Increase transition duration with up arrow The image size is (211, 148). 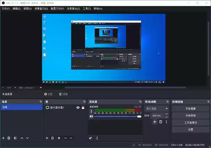click(x=167, y=114)
